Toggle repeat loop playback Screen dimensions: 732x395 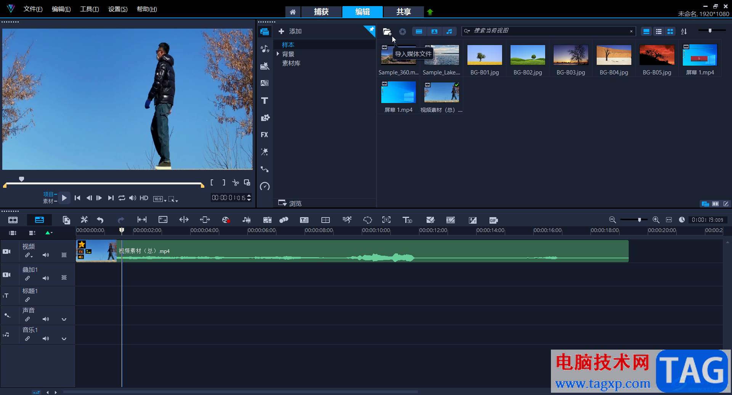[x=122, y=198]
